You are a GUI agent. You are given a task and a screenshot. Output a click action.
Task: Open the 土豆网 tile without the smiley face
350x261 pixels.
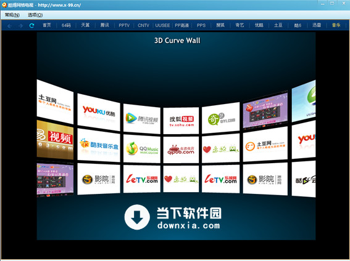(x=55, y=102)
